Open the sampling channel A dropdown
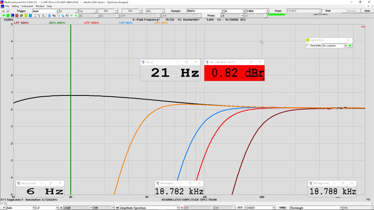The height and width of the screenshot is (210, 374). tap(235, 11)
